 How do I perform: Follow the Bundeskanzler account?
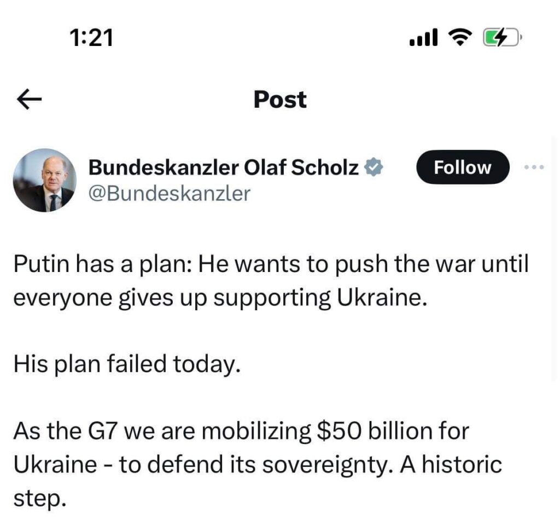click(x=462, y=167)
